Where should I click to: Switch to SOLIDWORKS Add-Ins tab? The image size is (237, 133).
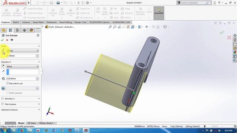99,22
